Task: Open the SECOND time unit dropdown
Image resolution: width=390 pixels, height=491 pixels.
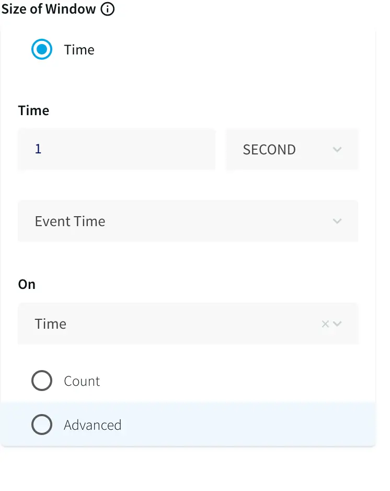Action: (x=292, y=150)
